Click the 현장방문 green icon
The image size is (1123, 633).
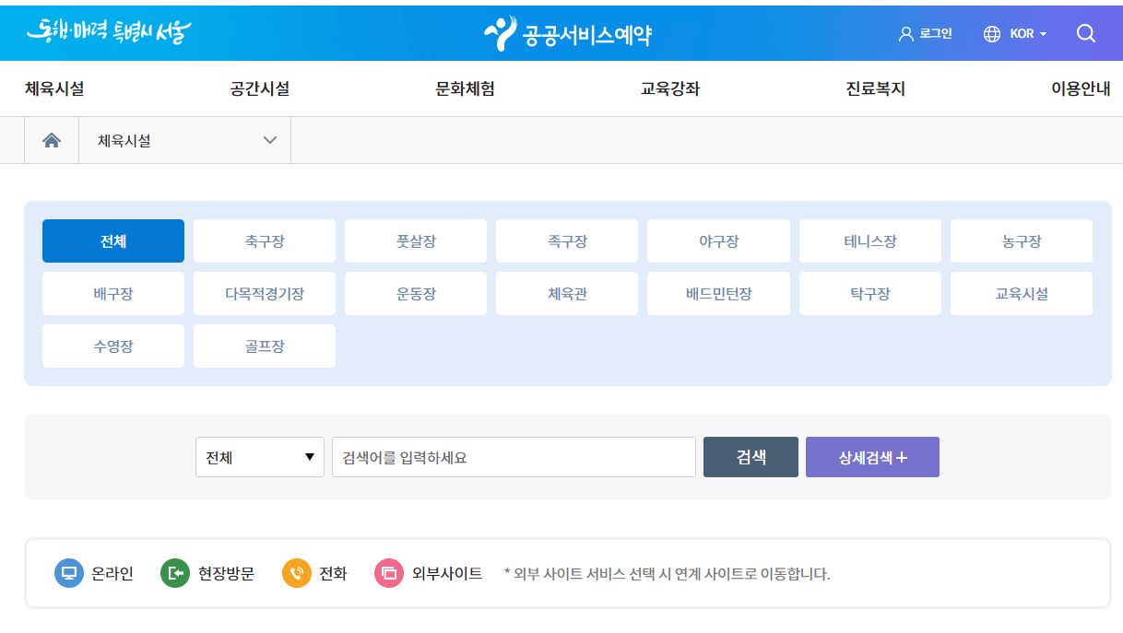pos(175,572)
